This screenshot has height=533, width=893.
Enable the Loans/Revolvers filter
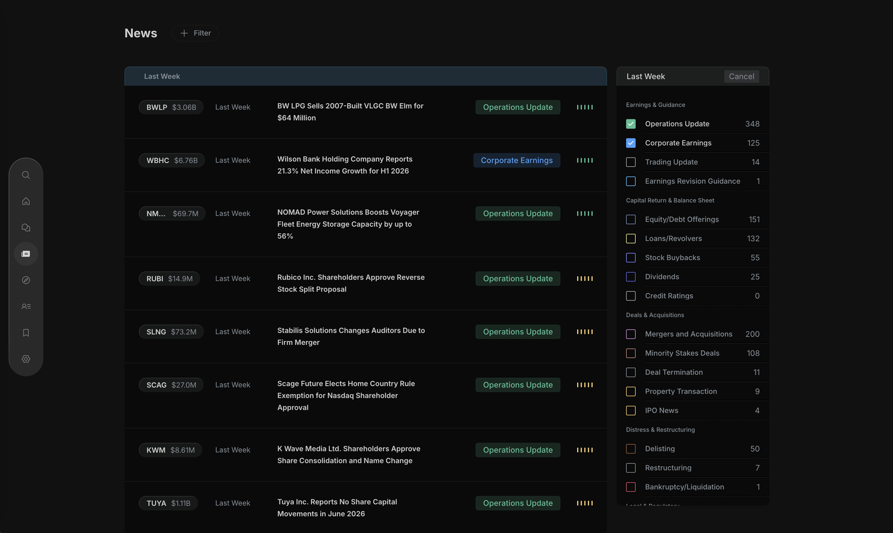click(x=631, y=238)
